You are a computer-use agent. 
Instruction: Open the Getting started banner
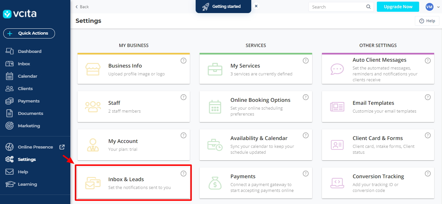(223, 7)
